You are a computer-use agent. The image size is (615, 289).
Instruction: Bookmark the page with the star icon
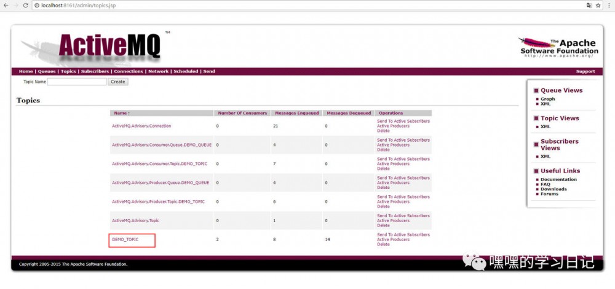click(x=598, y=6)
